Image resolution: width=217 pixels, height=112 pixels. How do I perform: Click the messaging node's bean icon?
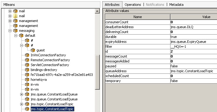[x=16, y=31]
